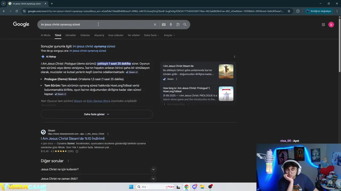Click into the Google search input field
This screenshot has height=191, width=341.
96,24
